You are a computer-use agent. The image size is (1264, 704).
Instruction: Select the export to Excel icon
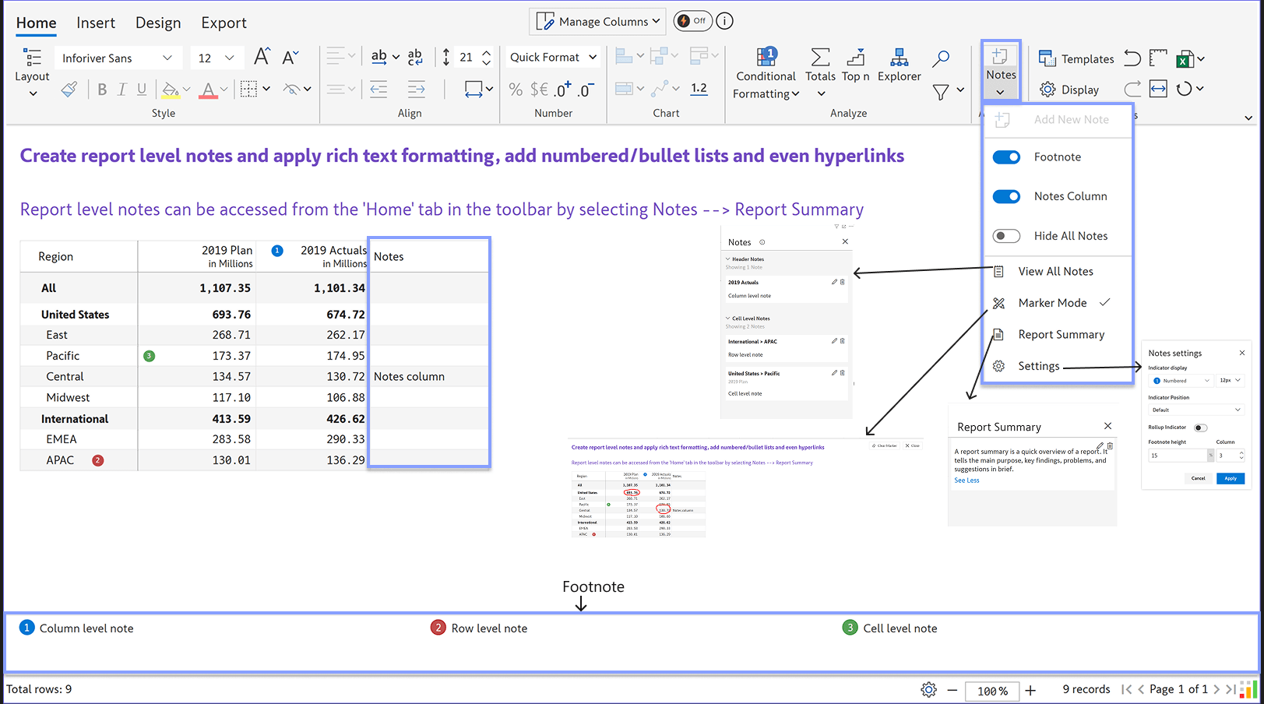coord(1186,58)
